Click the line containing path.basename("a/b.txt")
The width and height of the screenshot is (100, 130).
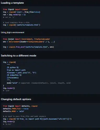coord(37,119)
